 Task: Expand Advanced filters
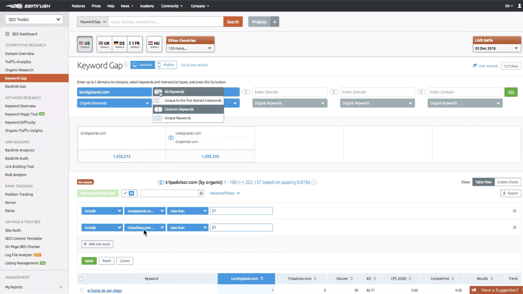[225, 193]
